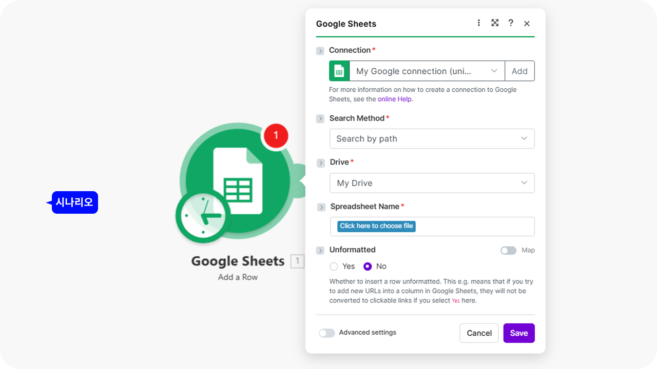657x369 pixels.
Task: Click the module number 1 box
Action: click(297, 261)
